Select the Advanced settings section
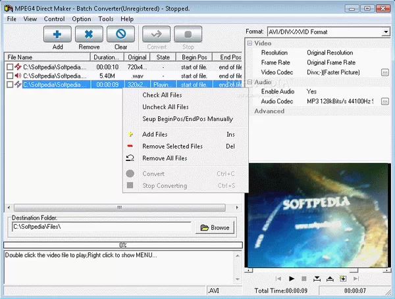The width and height of the screenshot is (395, 299). 269,111
